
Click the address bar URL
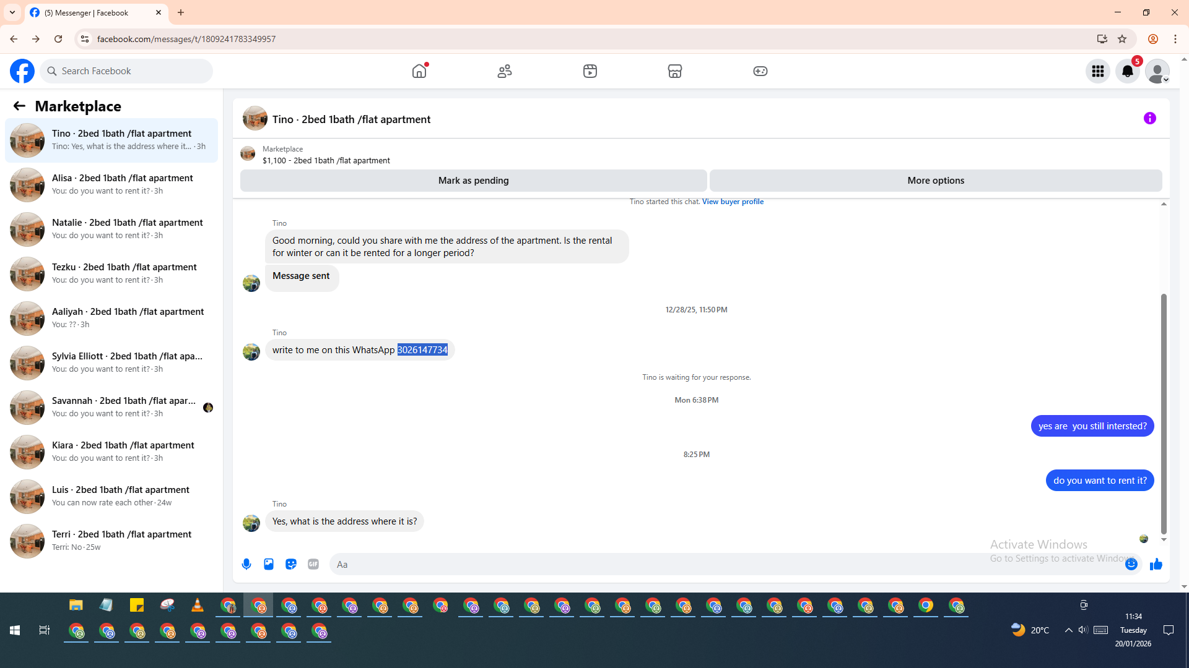coord(186,39)
